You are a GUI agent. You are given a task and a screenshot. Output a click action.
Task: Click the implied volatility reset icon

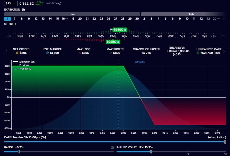click(x=112, y=148)
